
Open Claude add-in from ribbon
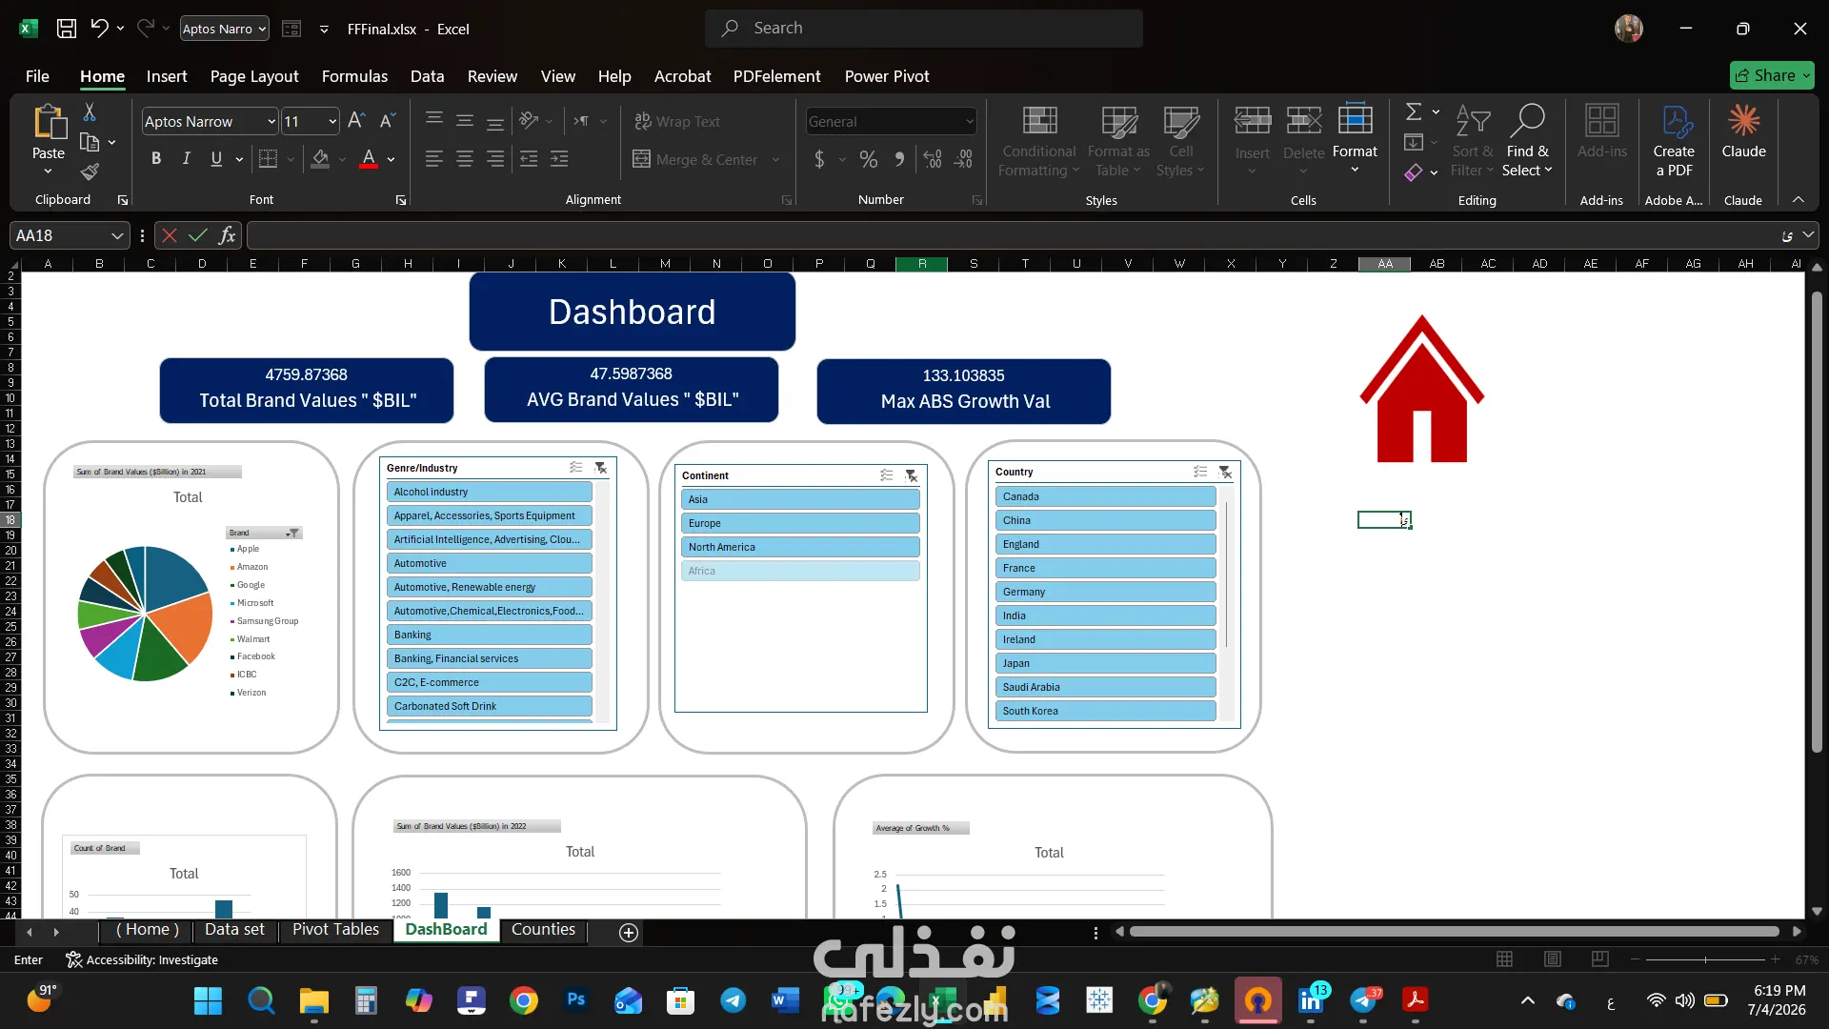coord(1743,133)
